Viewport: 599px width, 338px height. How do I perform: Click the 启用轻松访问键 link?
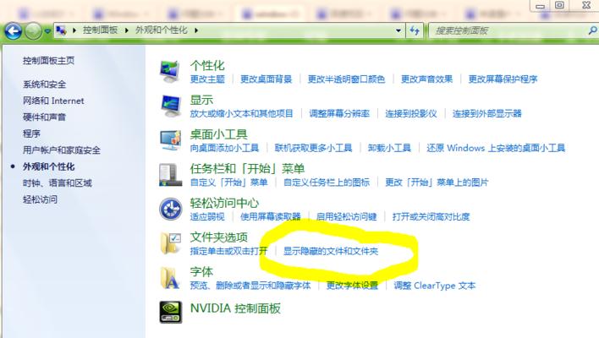point(347,216)
